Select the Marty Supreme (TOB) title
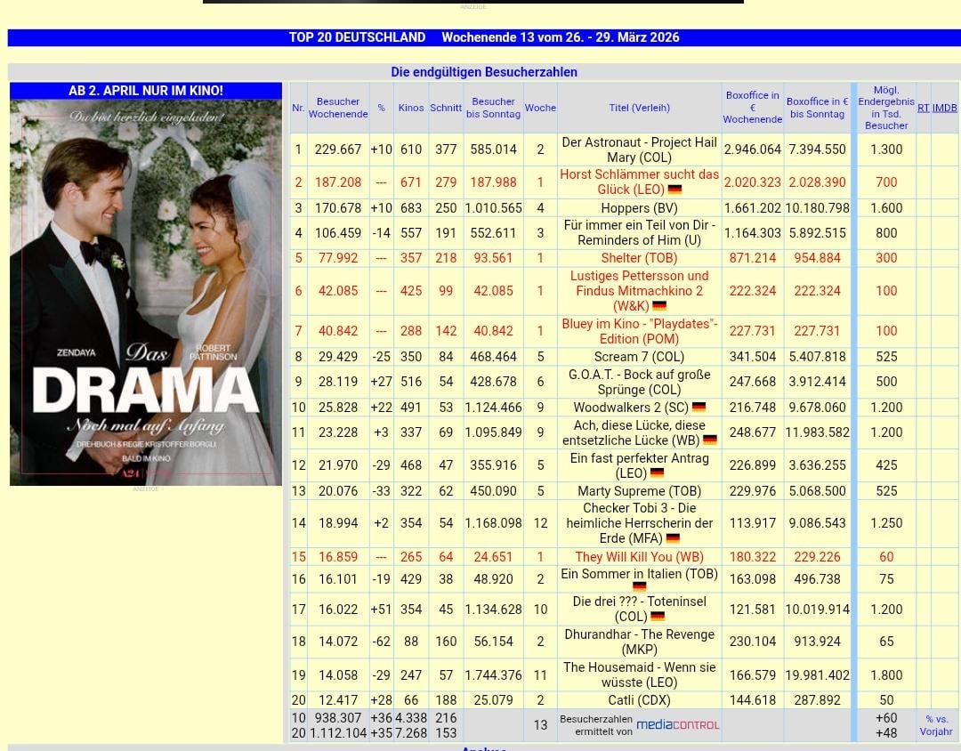 (639, 491)
